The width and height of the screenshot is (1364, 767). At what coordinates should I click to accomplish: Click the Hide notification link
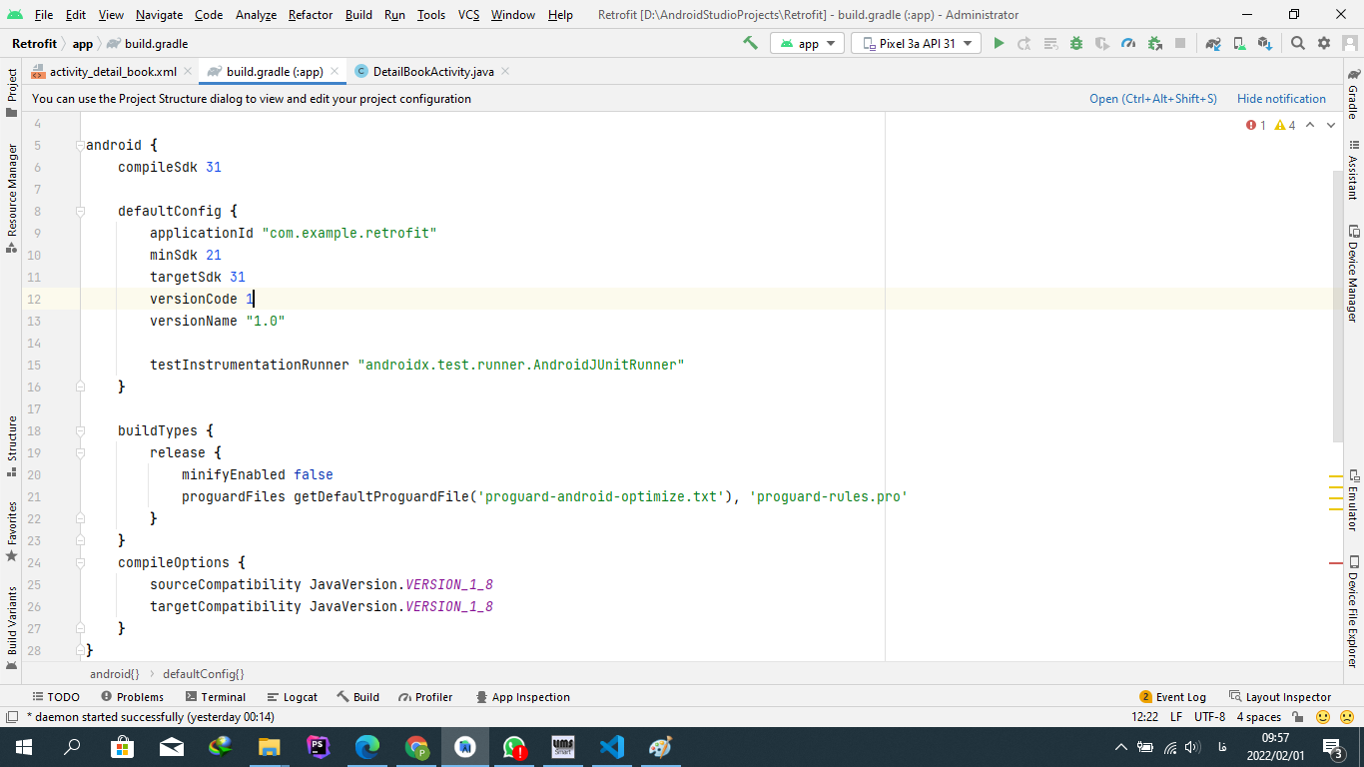click(x=1281, y=99)
